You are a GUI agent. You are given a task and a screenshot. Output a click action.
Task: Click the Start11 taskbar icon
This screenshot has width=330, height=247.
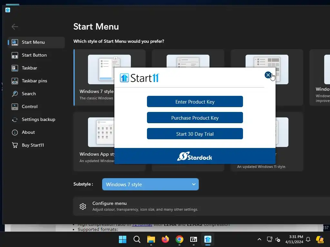pyautogui.click(x=208, y=239)
